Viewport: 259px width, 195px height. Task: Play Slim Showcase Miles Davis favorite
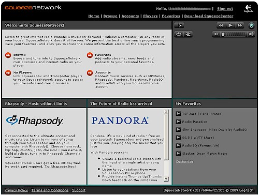coord(178,129)
